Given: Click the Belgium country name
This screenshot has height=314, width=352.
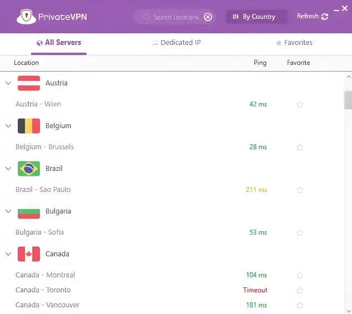Looking at the screenshot, I should [x=58, y=126].
